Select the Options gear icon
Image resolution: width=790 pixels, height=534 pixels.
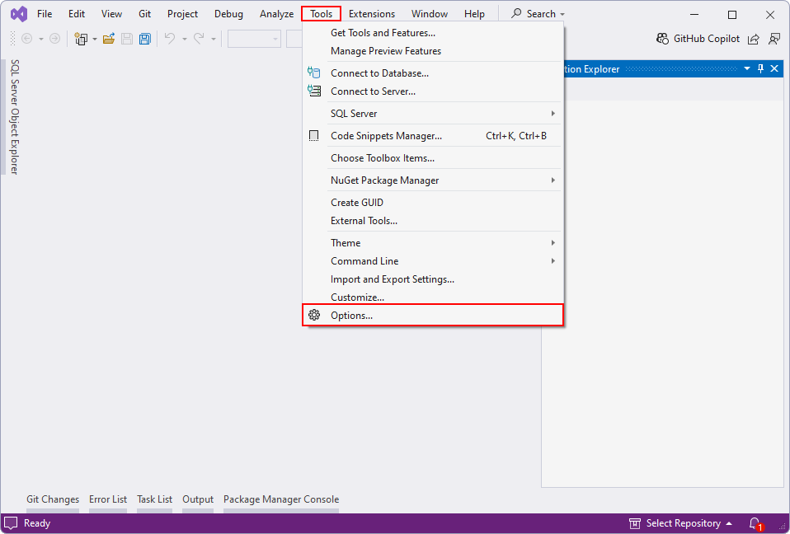(313, 315)
